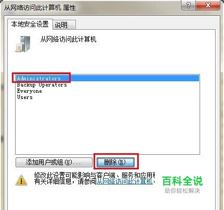This screenshot has height=210, width=224.
Task: Open the question mark help button
Action: point(188,5)
